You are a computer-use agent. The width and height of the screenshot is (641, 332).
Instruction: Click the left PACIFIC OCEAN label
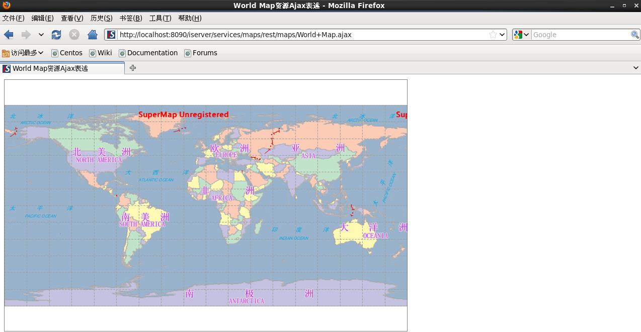click(x=41, y=216)
